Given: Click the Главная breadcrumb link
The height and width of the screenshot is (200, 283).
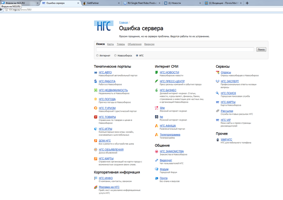Looking at the screenshot, I should [123, 22].
